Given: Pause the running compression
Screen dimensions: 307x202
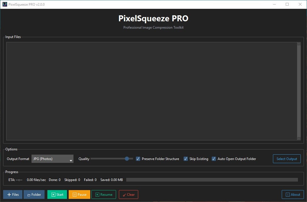Looking at the screenshot, I should 79,194.
